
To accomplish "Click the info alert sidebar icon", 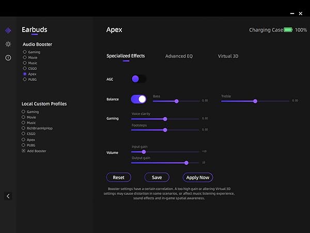I will pos(8,57).
